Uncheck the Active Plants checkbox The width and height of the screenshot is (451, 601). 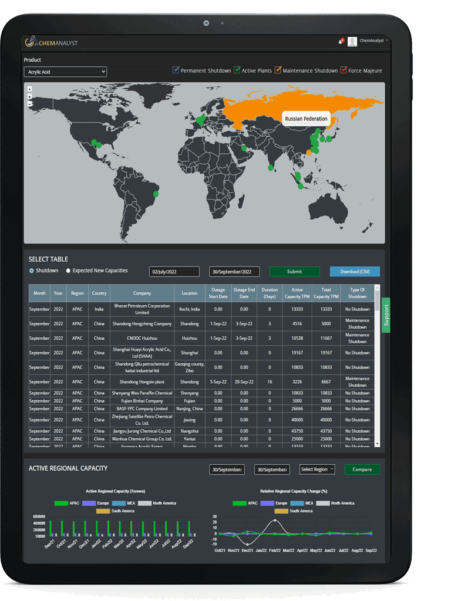237,70
